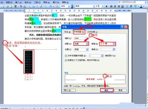
Task: Click the Copy icon in toolbar
Action: (33, 6)
